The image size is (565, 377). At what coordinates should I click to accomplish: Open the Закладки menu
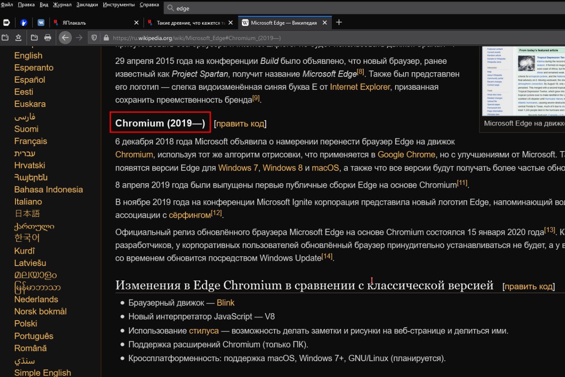87,5
